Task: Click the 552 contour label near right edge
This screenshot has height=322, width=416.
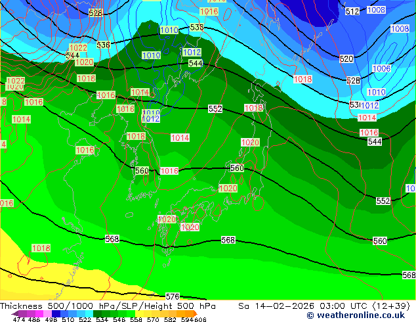Action: click(383, 200)
